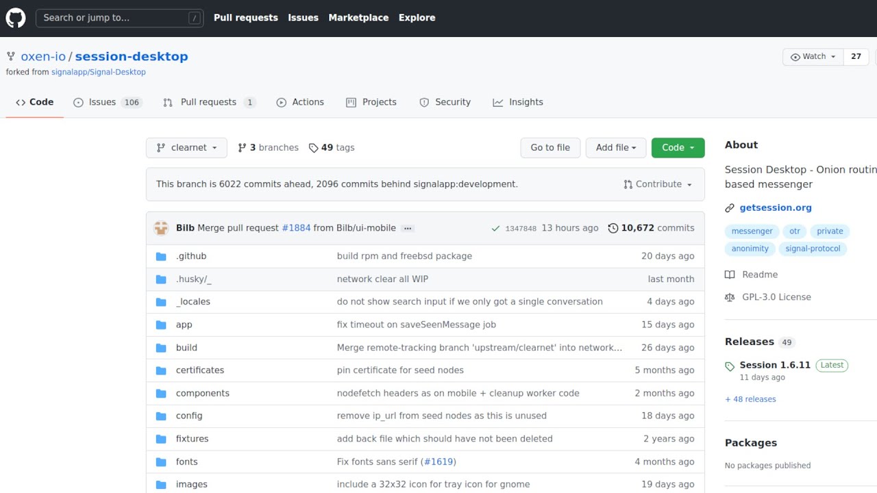
Task: Expand the Add file dropdown
Action: pyautogui.click(x=615, y=148)
